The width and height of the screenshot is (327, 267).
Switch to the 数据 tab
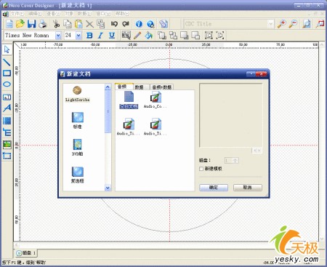(x=139, y=87)
